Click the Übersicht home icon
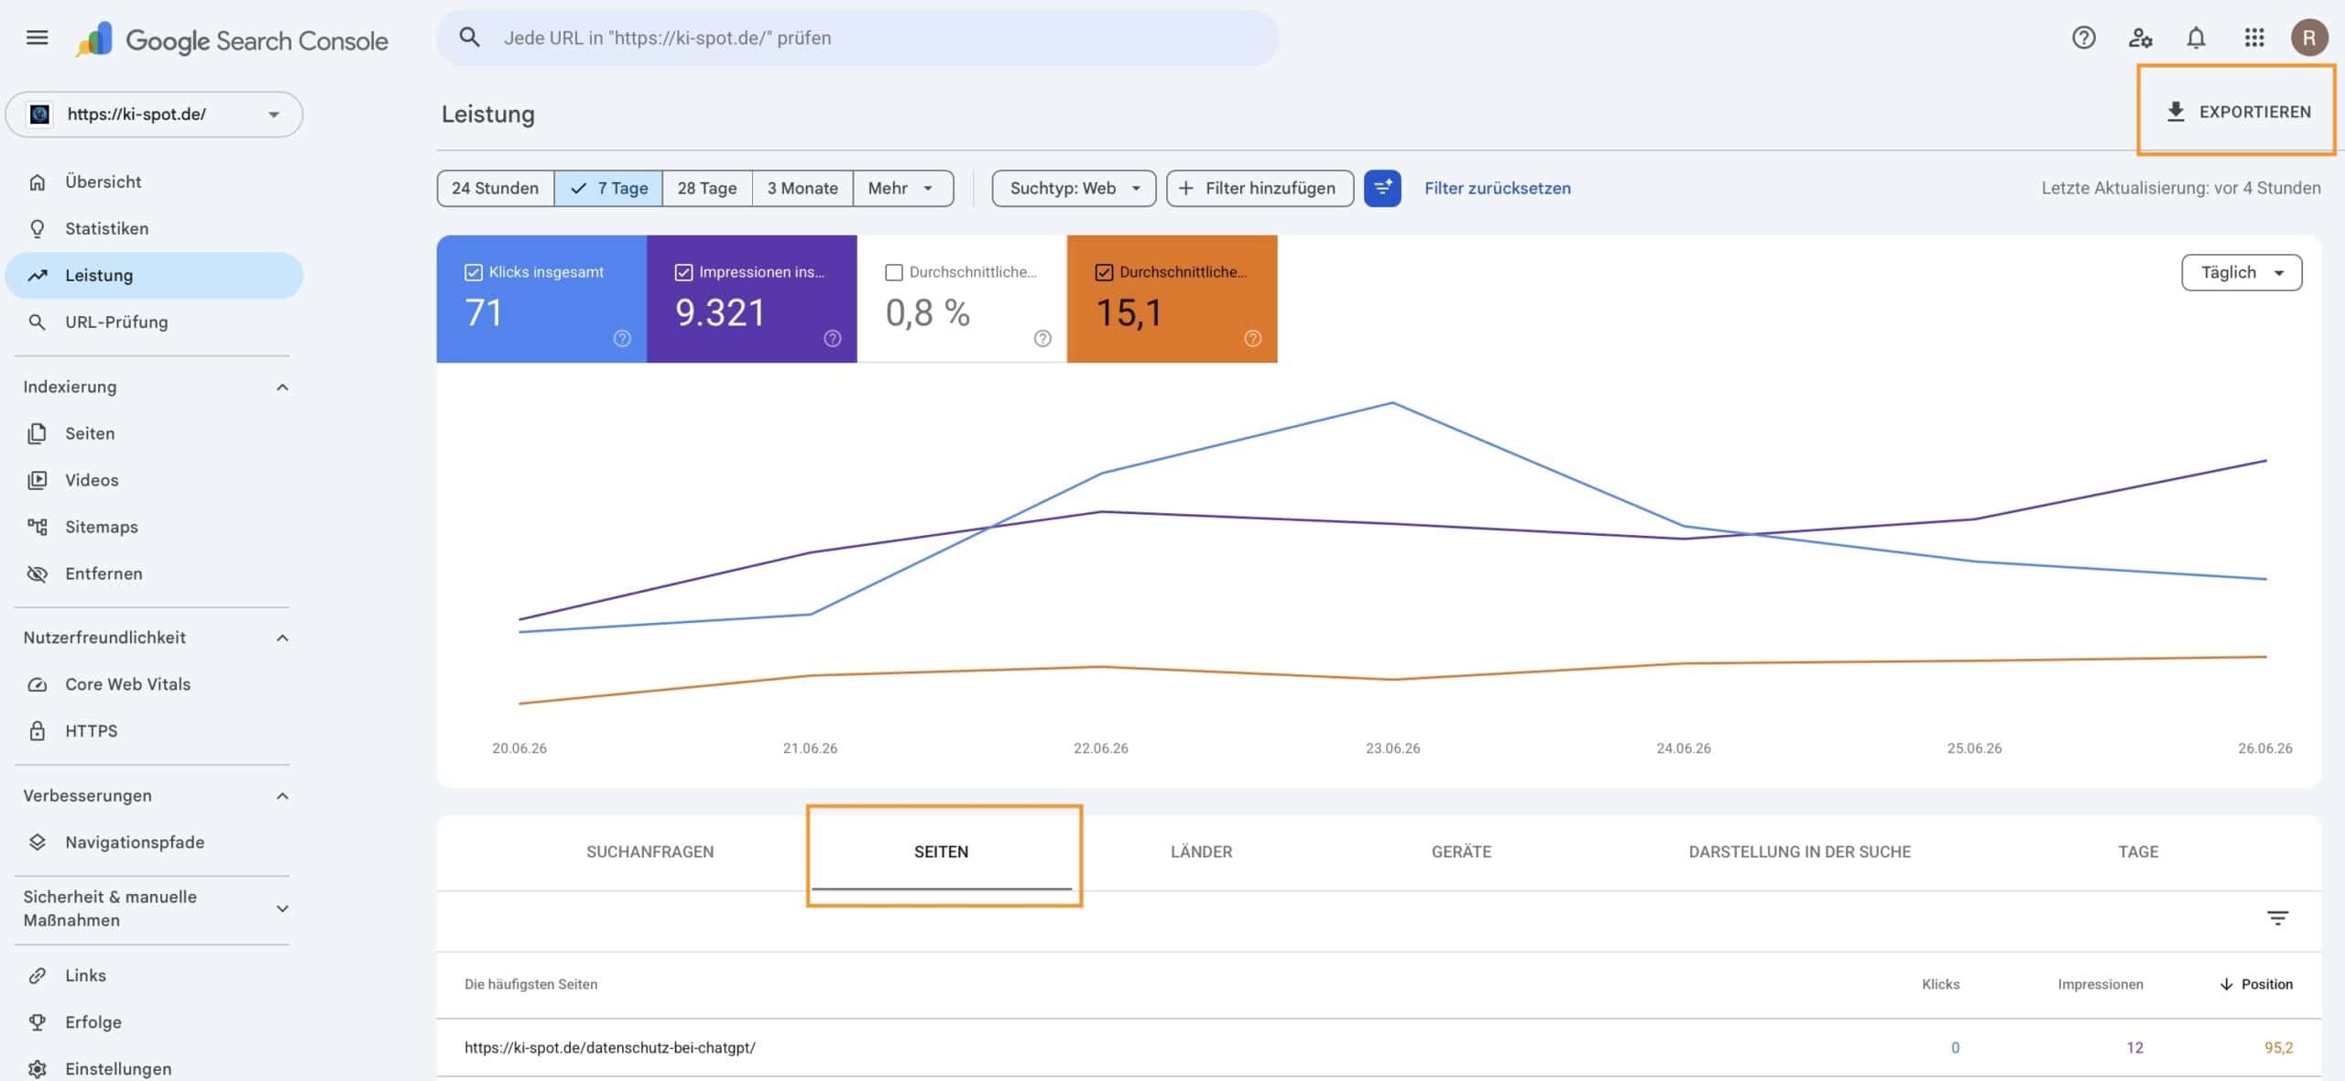Screen dimensions: 2345x1081 pos(37,181)
